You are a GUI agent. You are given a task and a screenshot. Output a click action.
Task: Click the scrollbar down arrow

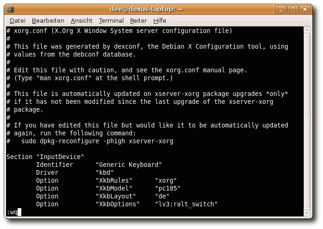coord(307,213)
